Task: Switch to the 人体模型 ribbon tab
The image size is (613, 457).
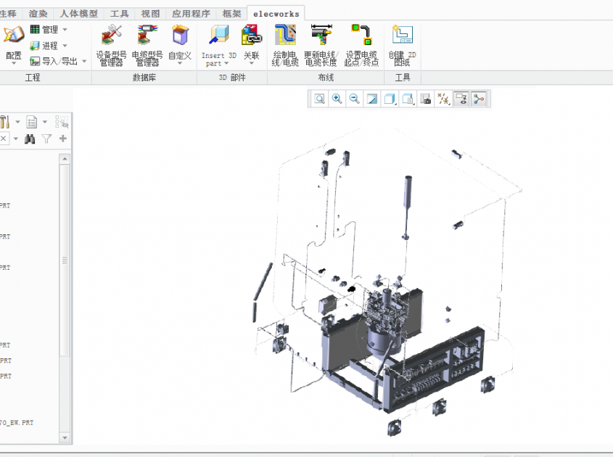Action: pos(78,14)
